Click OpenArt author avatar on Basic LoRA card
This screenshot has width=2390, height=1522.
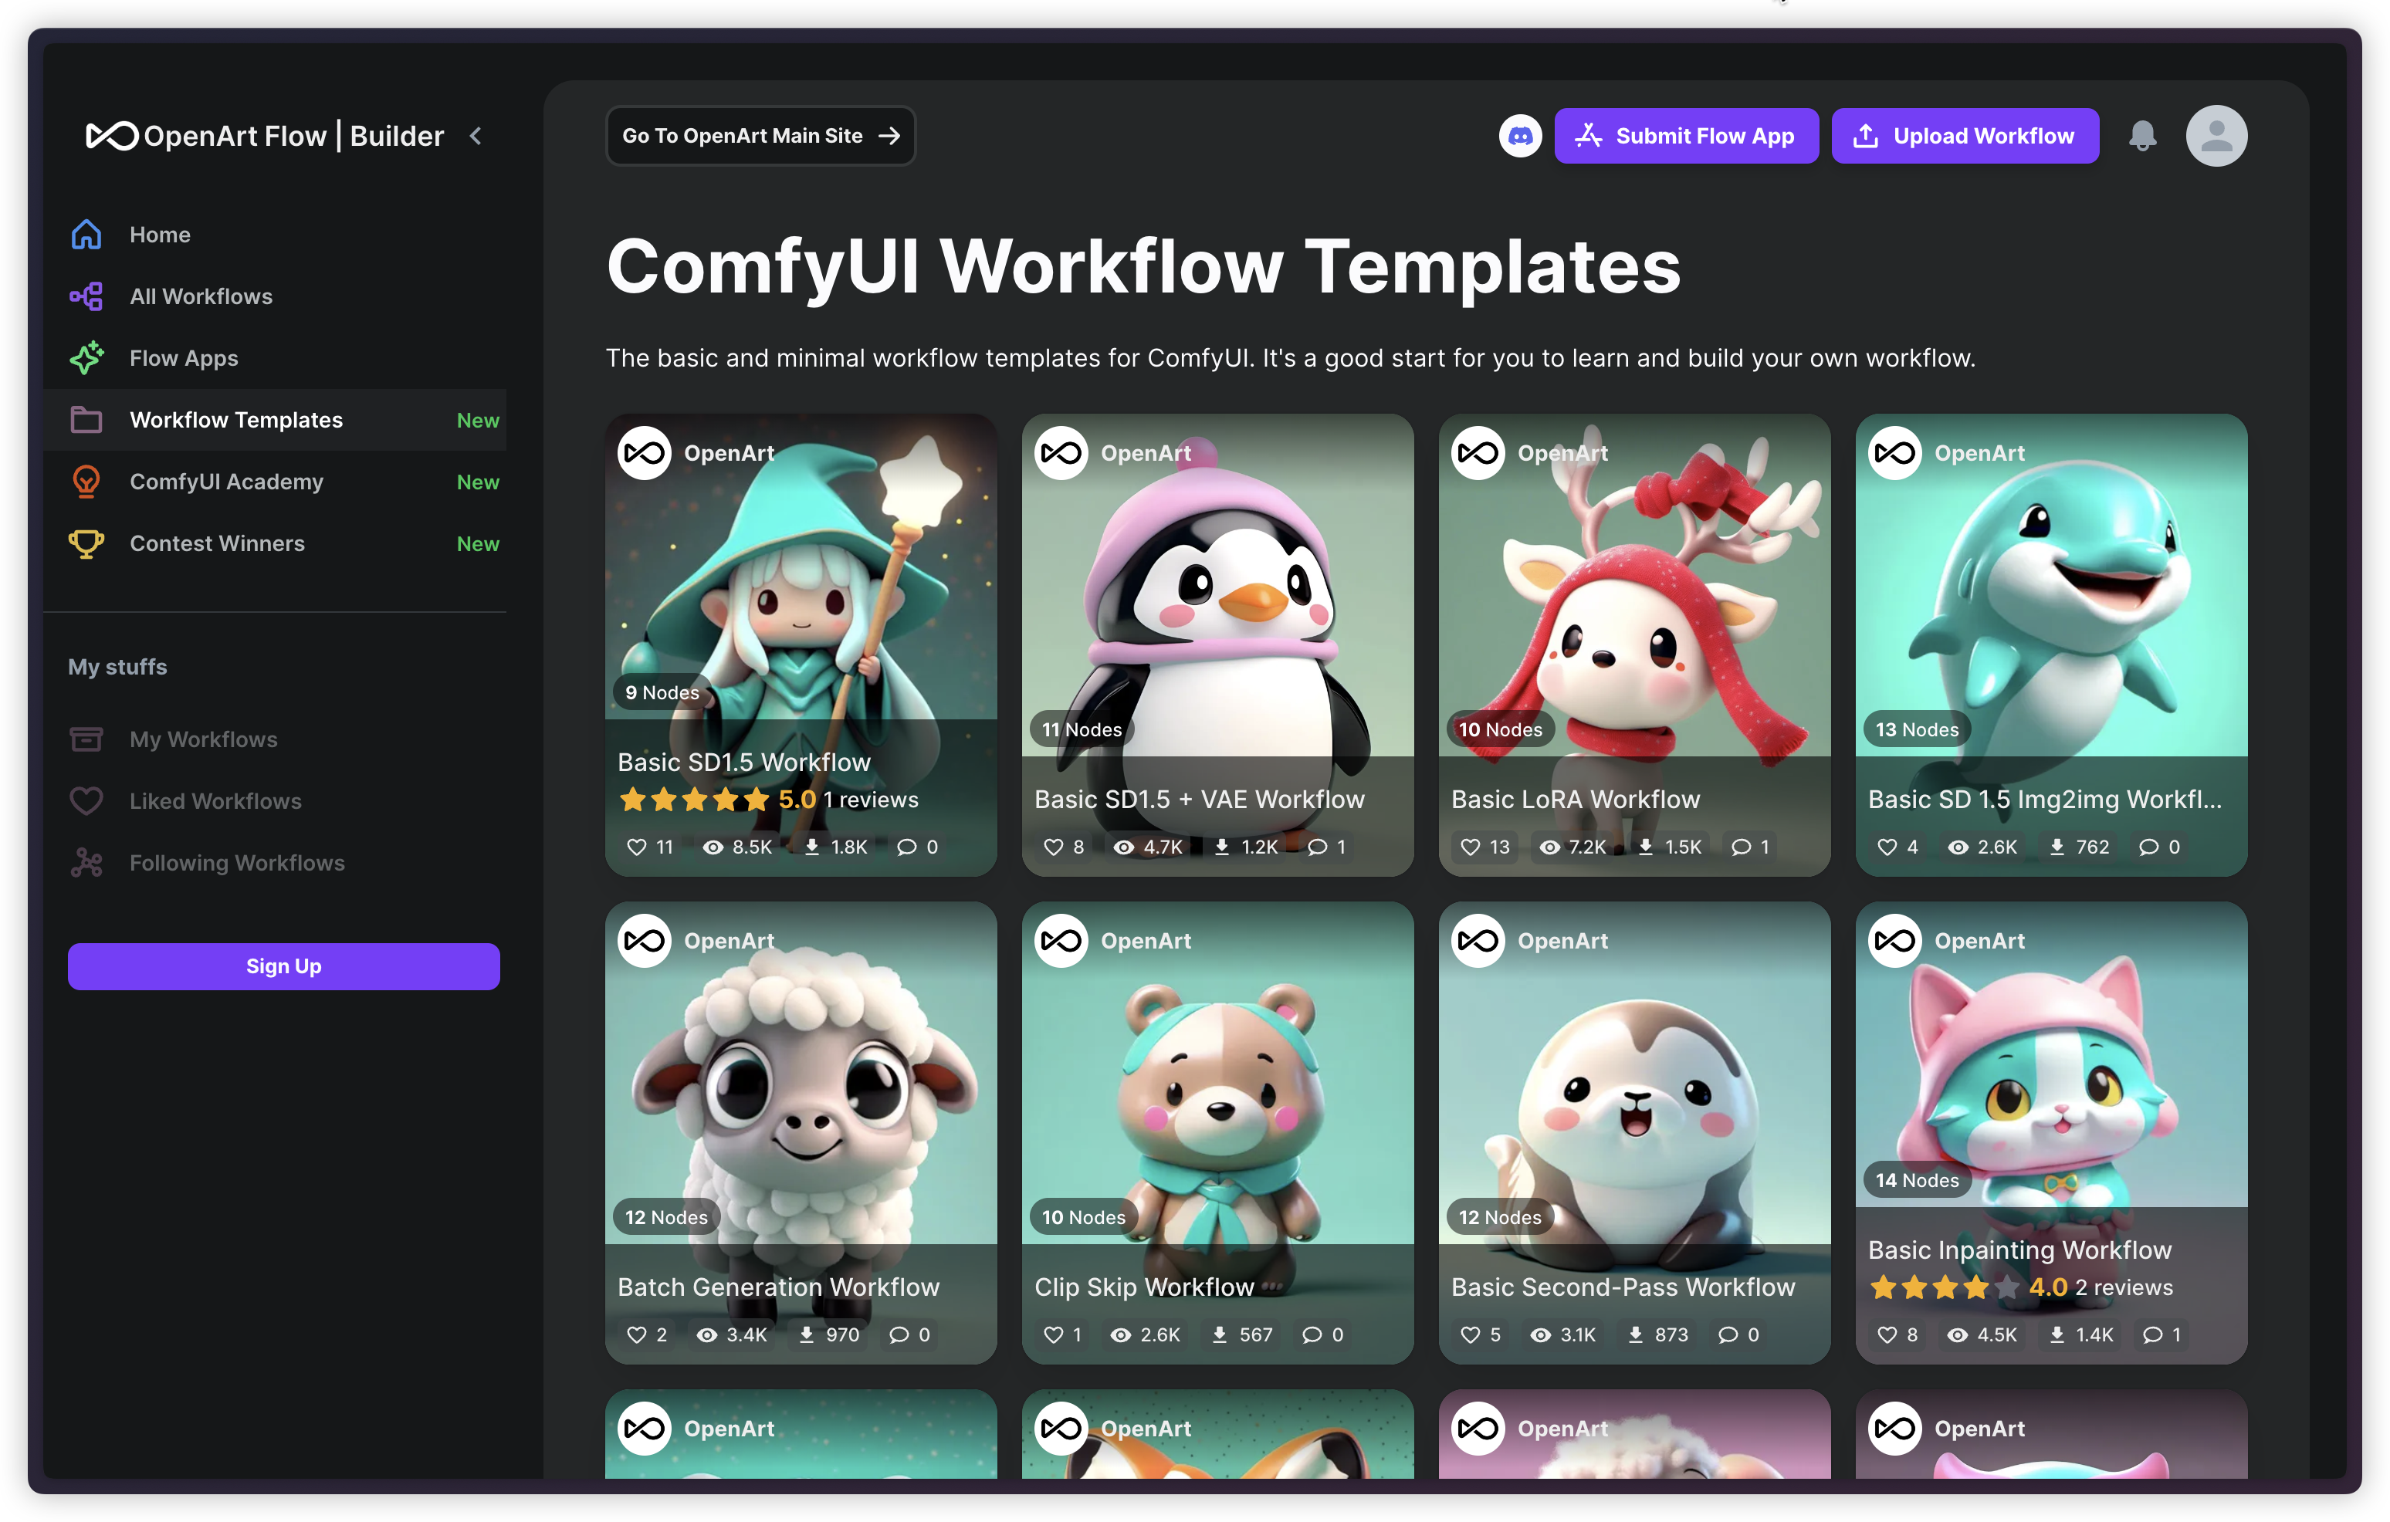coord(1478,453)
